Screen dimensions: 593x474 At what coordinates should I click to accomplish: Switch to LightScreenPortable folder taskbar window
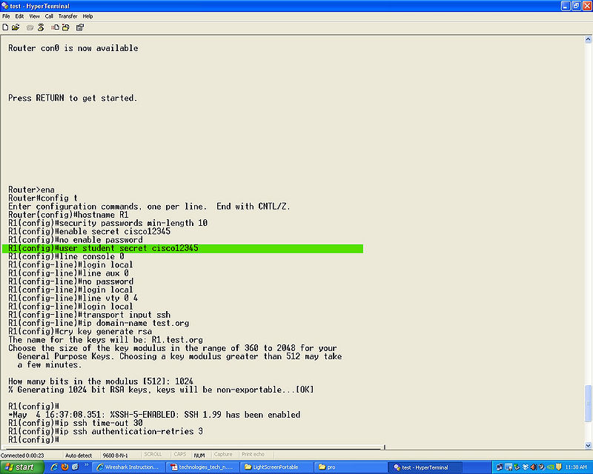[276, 467]
